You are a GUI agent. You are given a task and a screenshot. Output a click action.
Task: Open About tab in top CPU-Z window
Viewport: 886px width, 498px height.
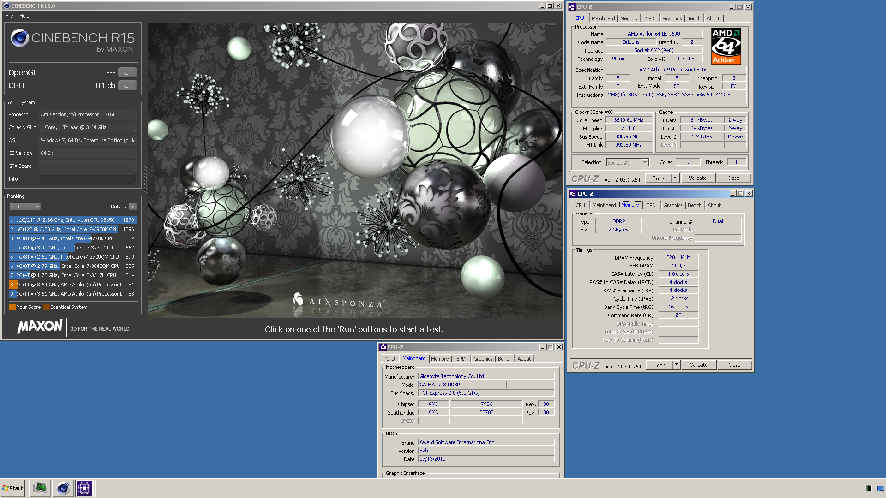713,18
